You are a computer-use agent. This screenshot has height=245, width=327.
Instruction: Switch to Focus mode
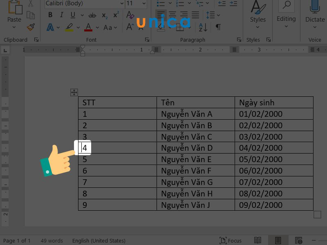point(231,241)
